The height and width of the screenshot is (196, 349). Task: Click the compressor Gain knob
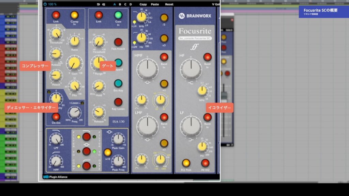point(75,63)
